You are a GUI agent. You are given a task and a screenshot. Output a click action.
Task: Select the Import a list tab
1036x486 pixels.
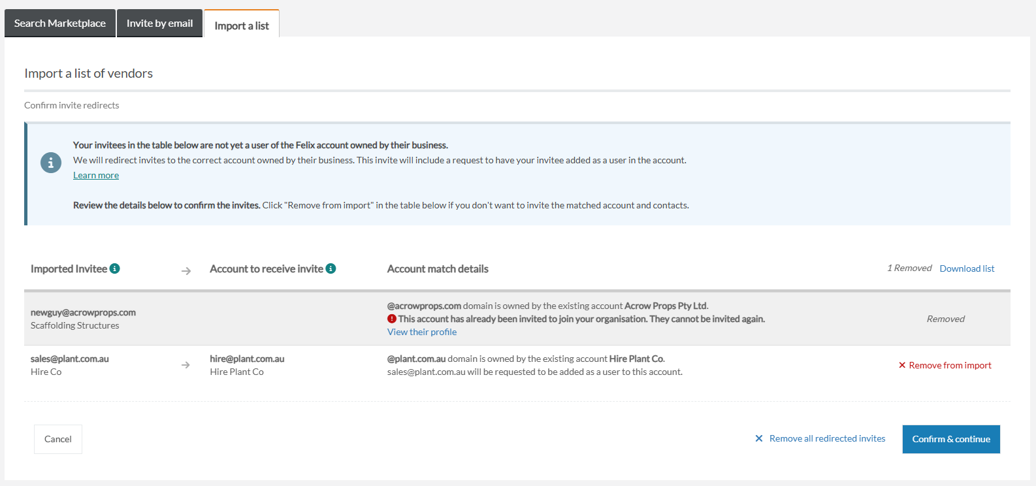[x=242, y=24]
